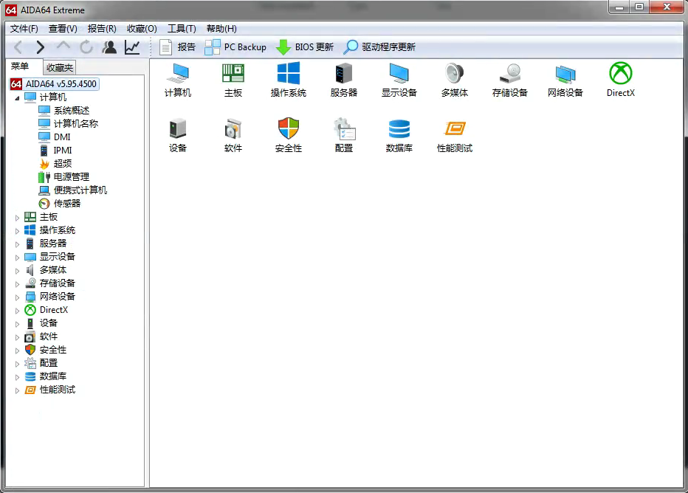Image resolution: width=688 pixels, height=493 pixels.
Task: Click the 多媒体 speaker icon in main panel
Action: click(x=454, y=74)
